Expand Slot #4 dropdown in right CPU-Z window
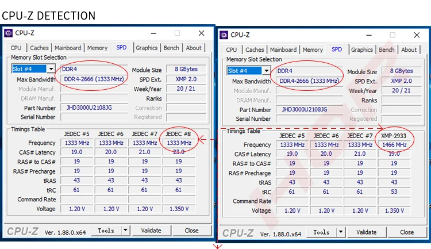 coord(267,71)
